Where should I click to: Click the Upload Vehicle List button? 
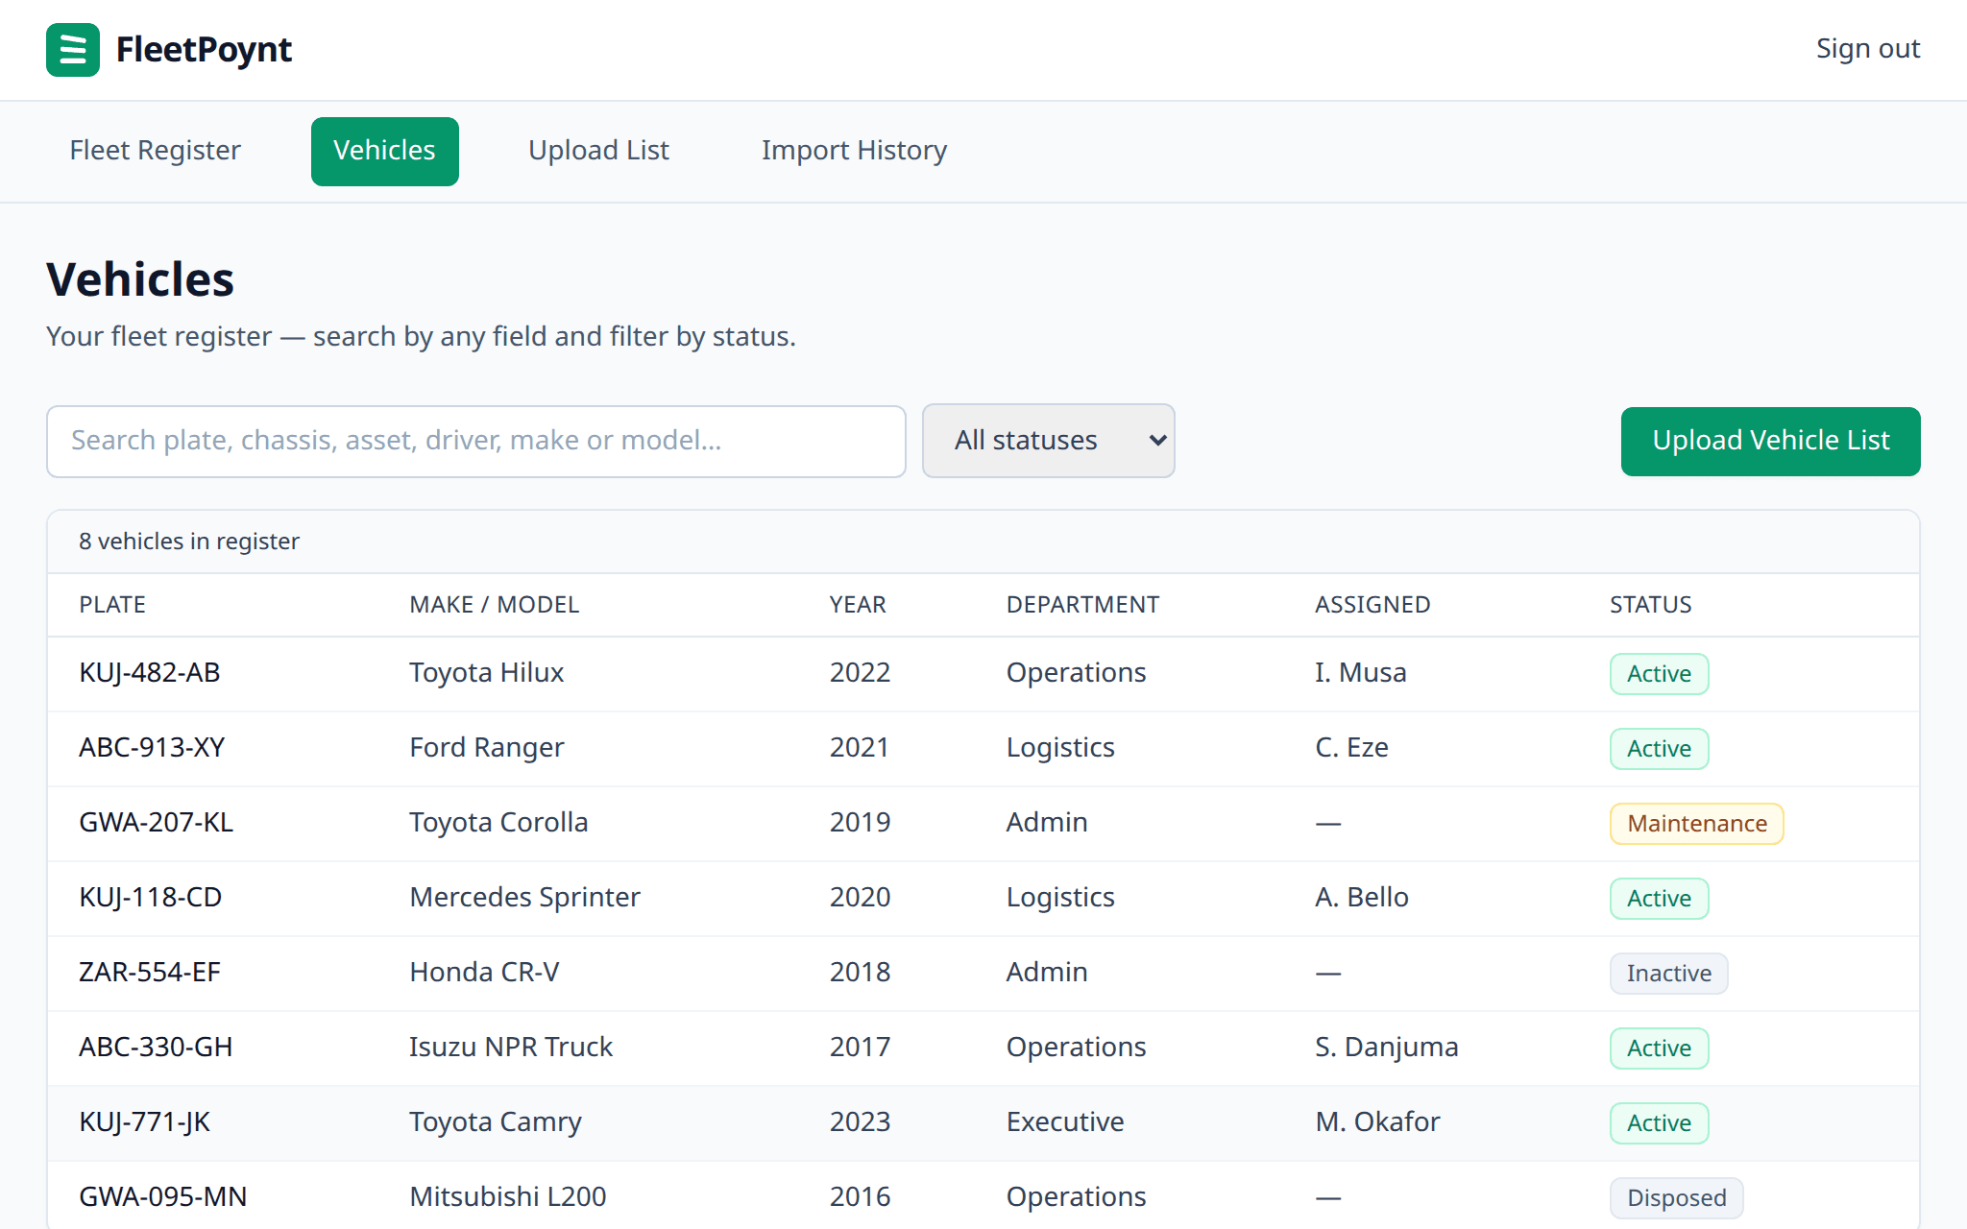click(x=1770, y=441)
